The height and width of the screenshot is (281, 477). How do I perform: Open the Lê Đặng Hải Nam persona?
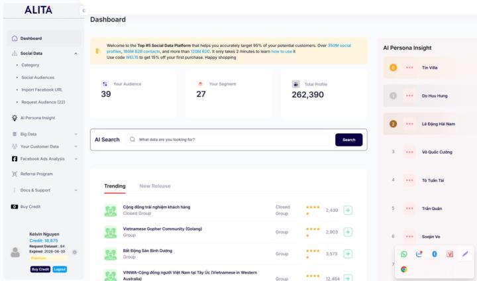[439, 124]
